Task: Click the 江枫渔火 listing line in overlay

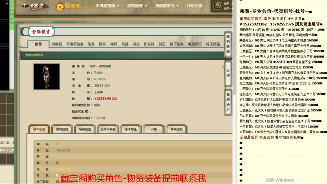Action: pyautogui.click(x=283, y=94)
